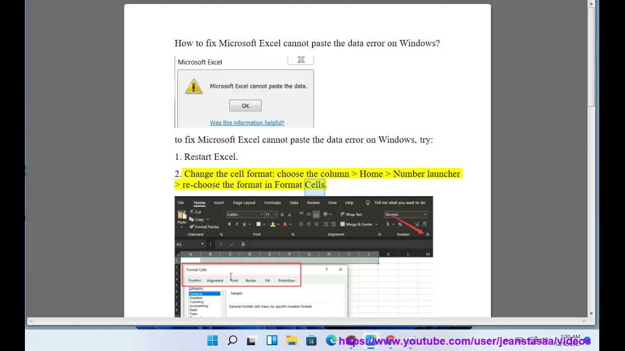Select Accounting in the Category list

tap(199, 306)
